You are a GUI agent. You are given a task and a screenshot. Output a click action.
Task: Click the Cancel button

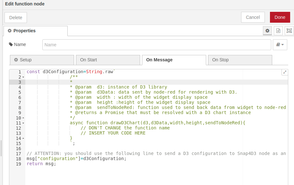253,17
